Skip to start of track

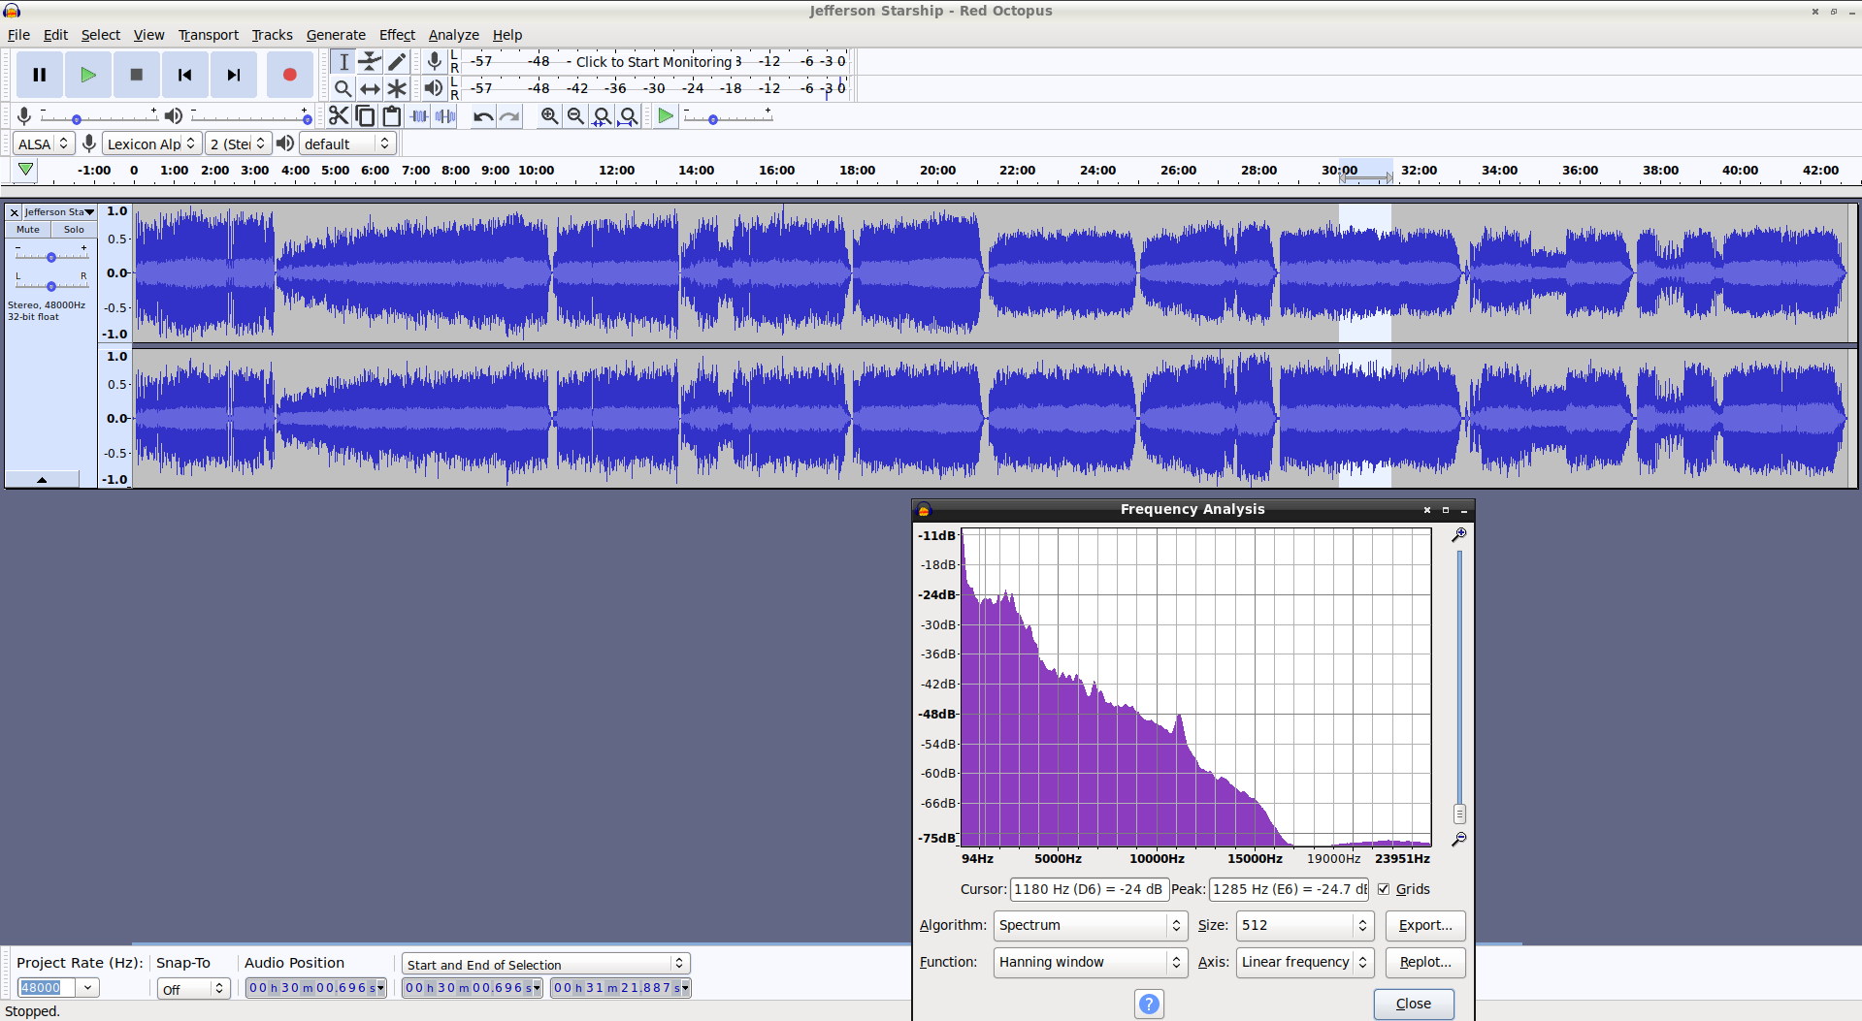[185, 75]
